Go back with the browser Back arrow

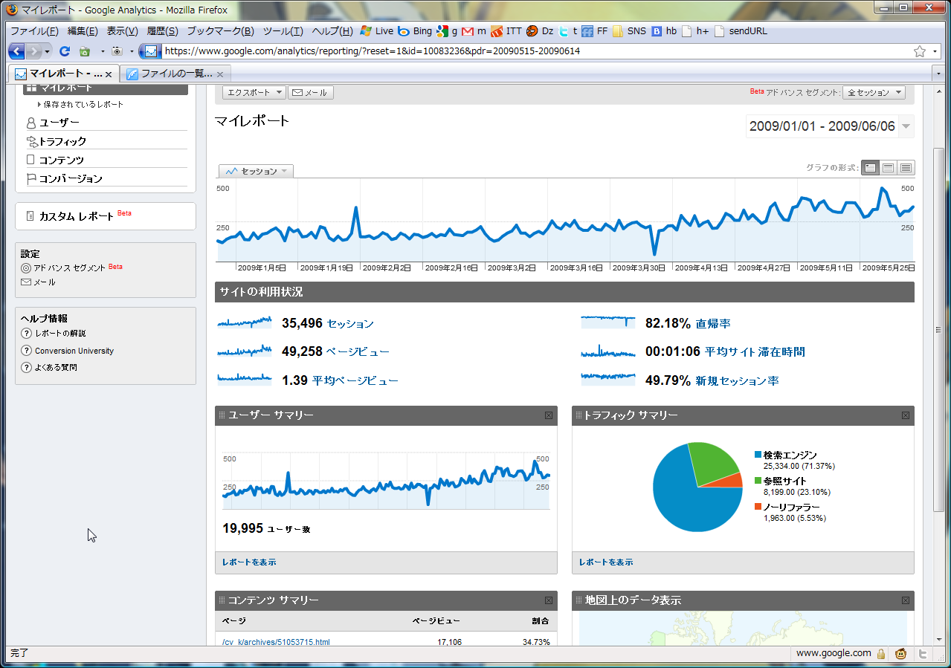coord(16,51)
